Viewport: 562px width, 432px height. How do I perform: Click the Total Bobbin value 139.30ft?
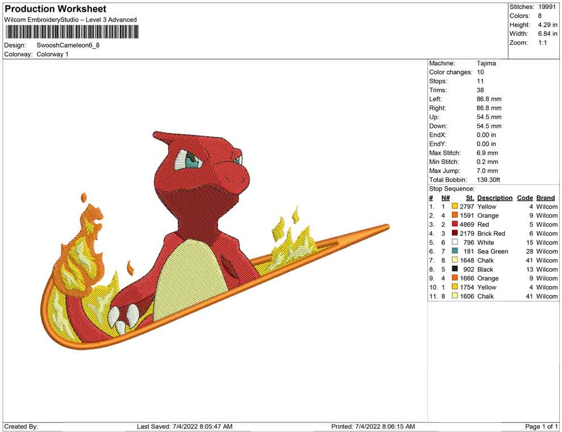coord(488,180)
